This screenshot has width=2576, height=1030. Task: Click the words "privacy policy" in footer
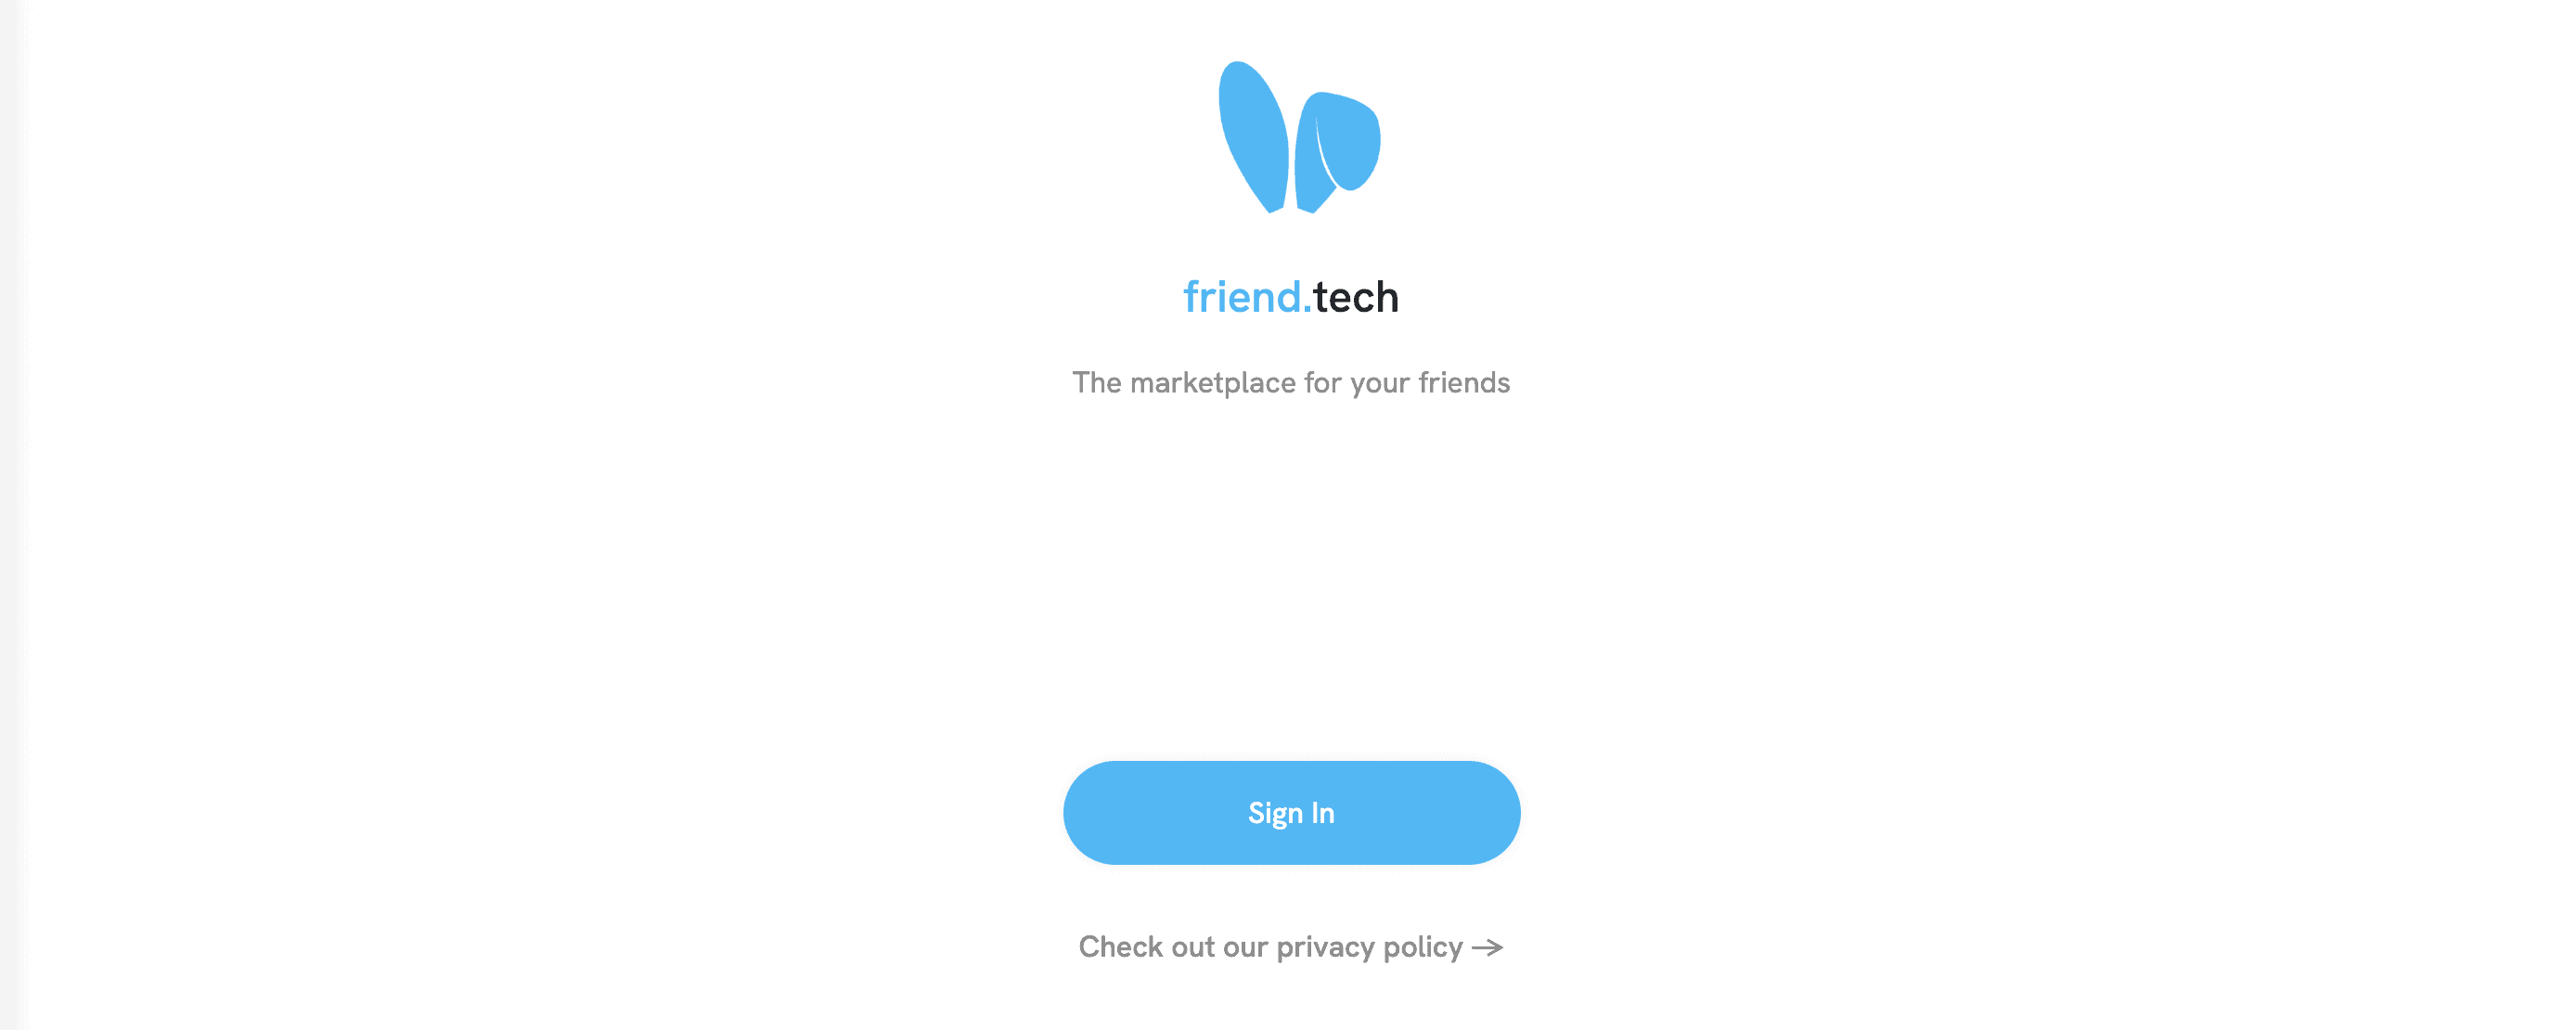(1369, 948)
